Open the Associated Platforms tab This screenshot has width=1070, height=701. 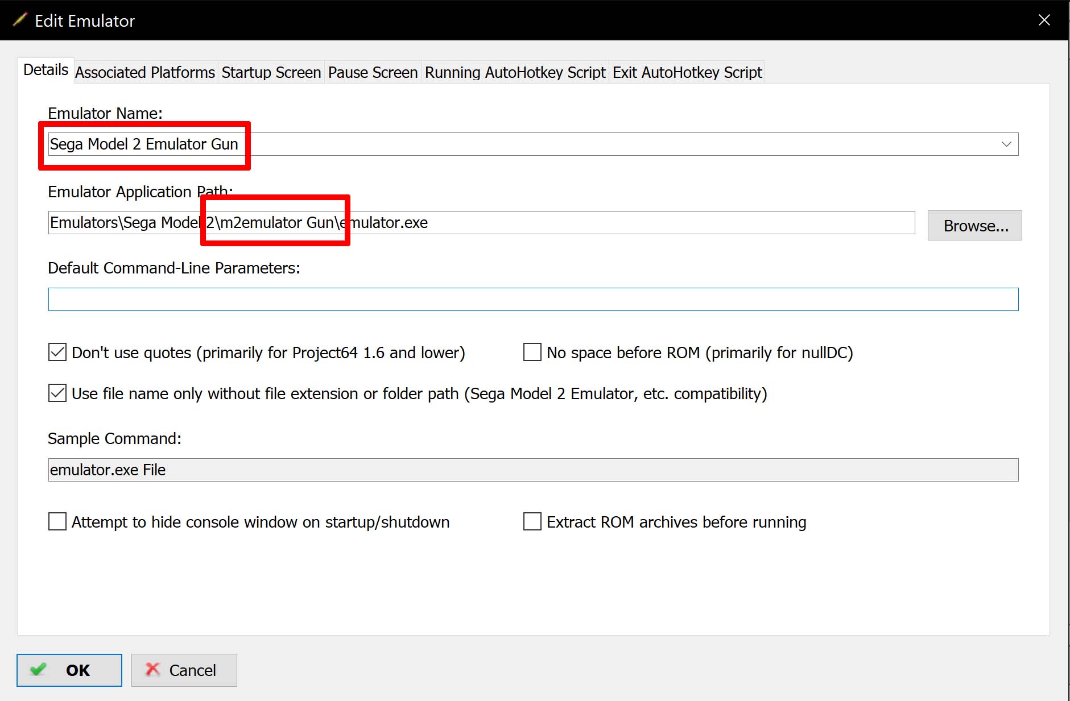click(x=145, y=73)
